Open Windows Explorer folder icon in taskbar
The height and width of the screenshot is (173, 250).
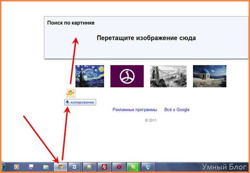pyautogui.click(x=46, y=167)
